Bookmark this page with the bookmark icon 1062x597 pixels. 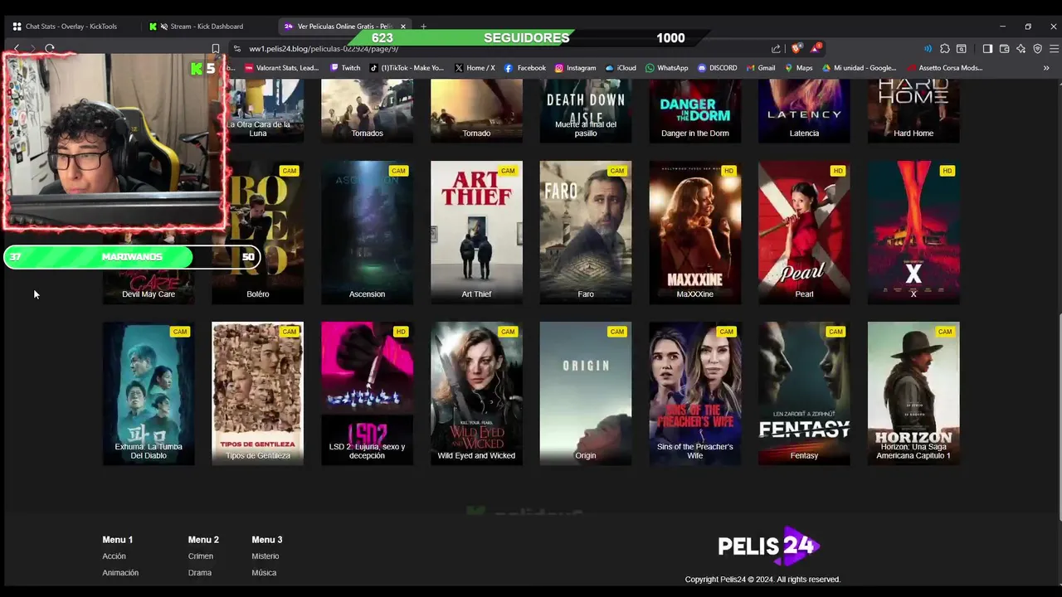click(x=216, y=49)
